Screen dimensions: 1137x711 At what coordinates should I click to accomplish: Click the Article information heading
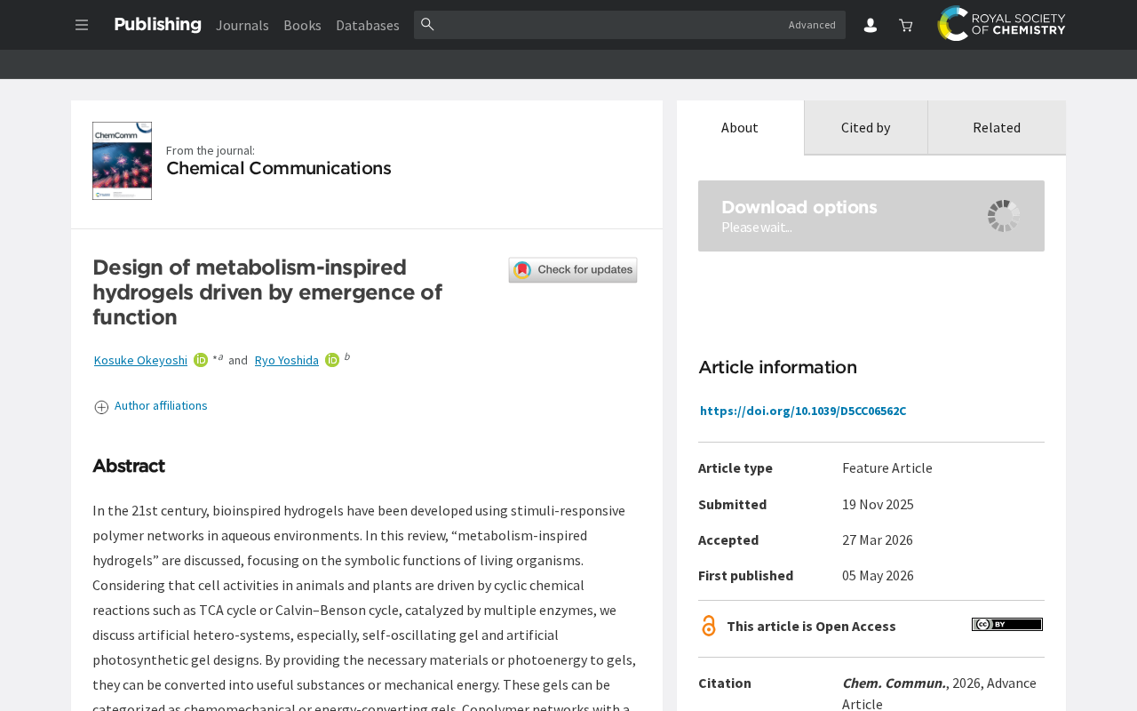(777, 367)
